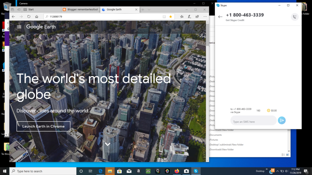Open the Windows Start menu
Image resolution: width=312 pixels, height=175 pixels.
coord(5,171)
